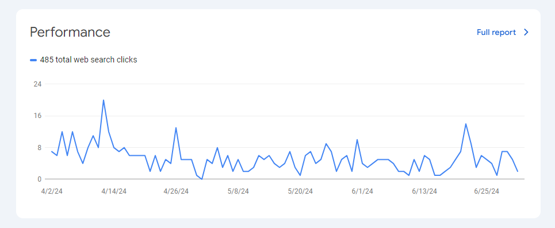Click the 6/13/24 date label
Screen dimensions: 555x228
(424, 191)
